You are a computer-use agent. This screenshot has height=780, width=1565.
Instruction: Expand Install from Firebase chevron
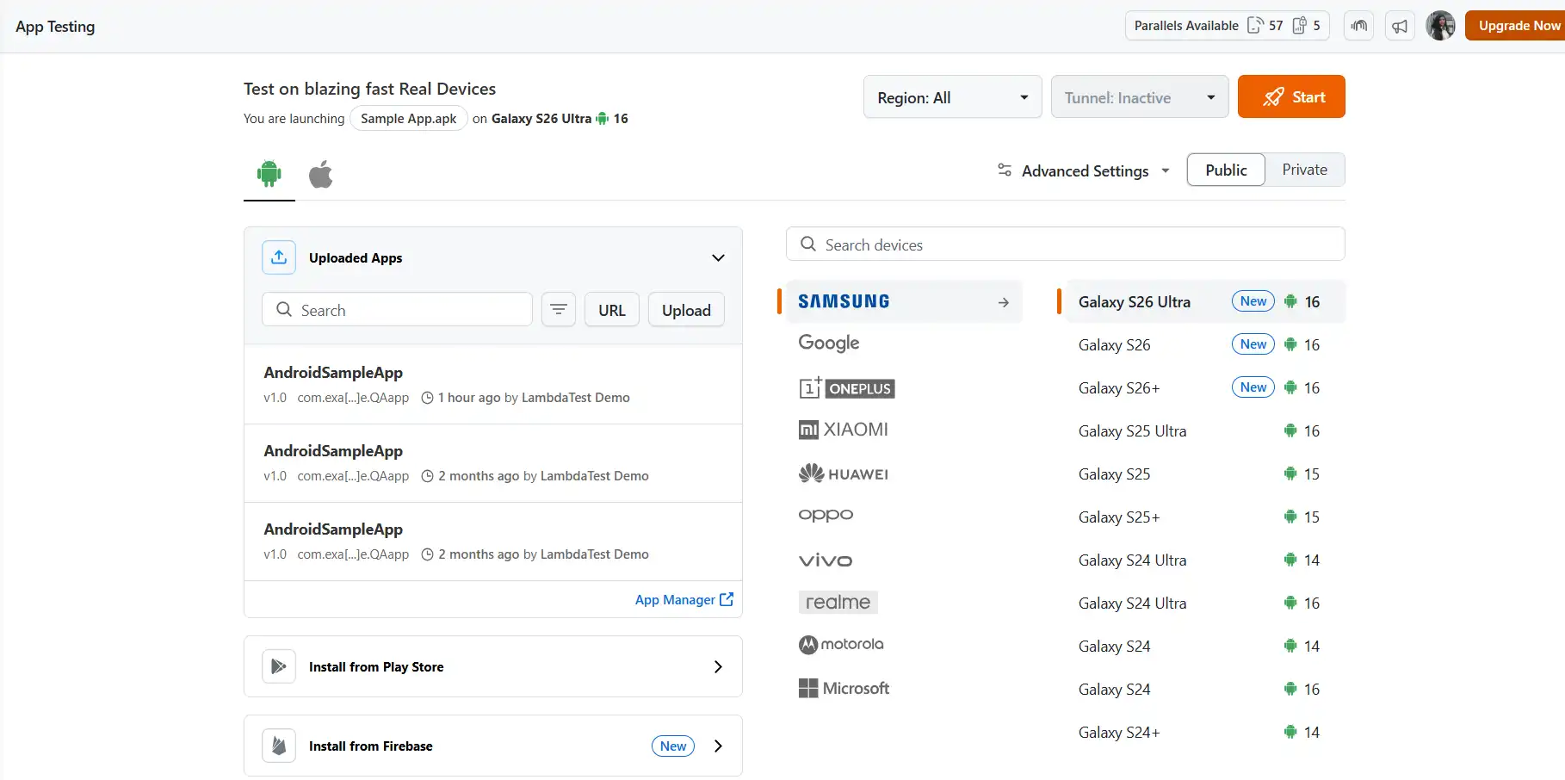coord(718,746)
